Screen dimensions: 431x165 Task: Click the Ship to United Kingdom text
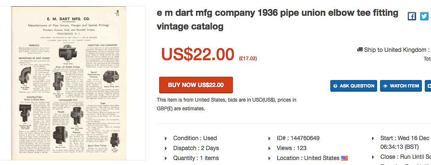pyautogui.click(x=395, y=50)
